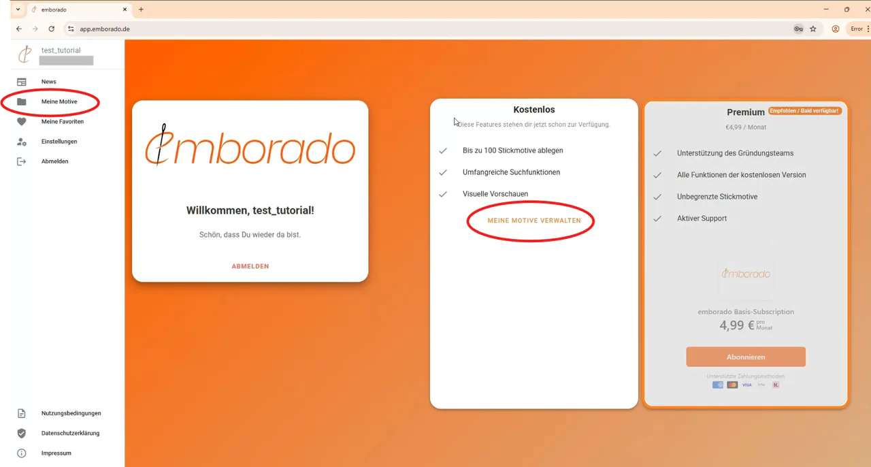Click ABMELDEN on the welcome card

250,266
